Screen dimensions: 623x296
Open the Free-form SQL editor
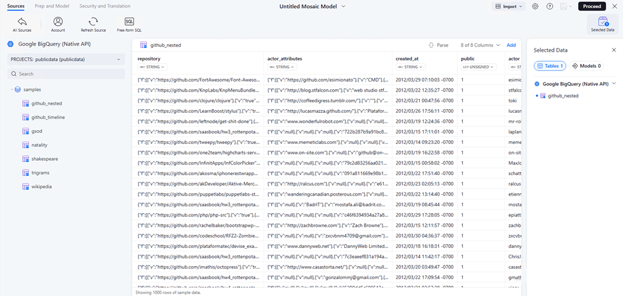(x=129, y=21)
